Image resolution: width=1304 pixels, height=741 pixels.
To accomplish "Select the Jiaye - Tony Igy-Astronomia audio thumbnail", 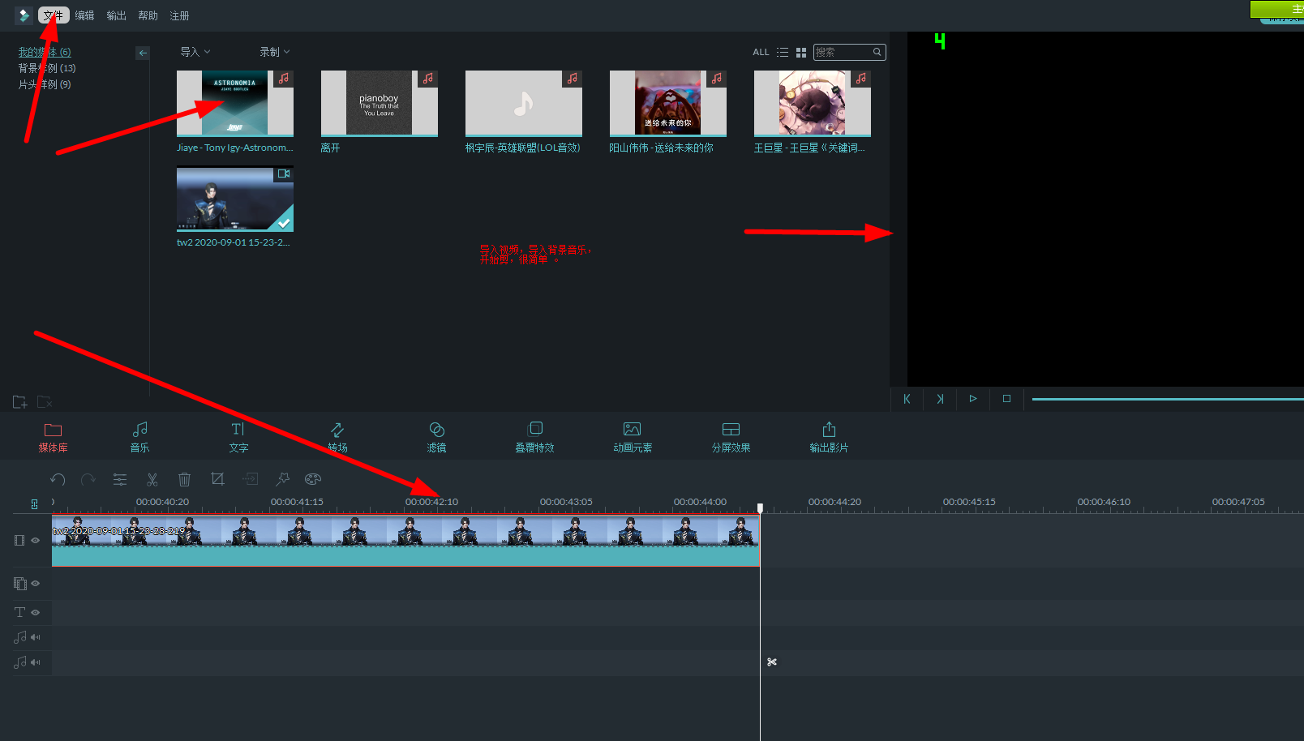I will [x=235, y=103].
